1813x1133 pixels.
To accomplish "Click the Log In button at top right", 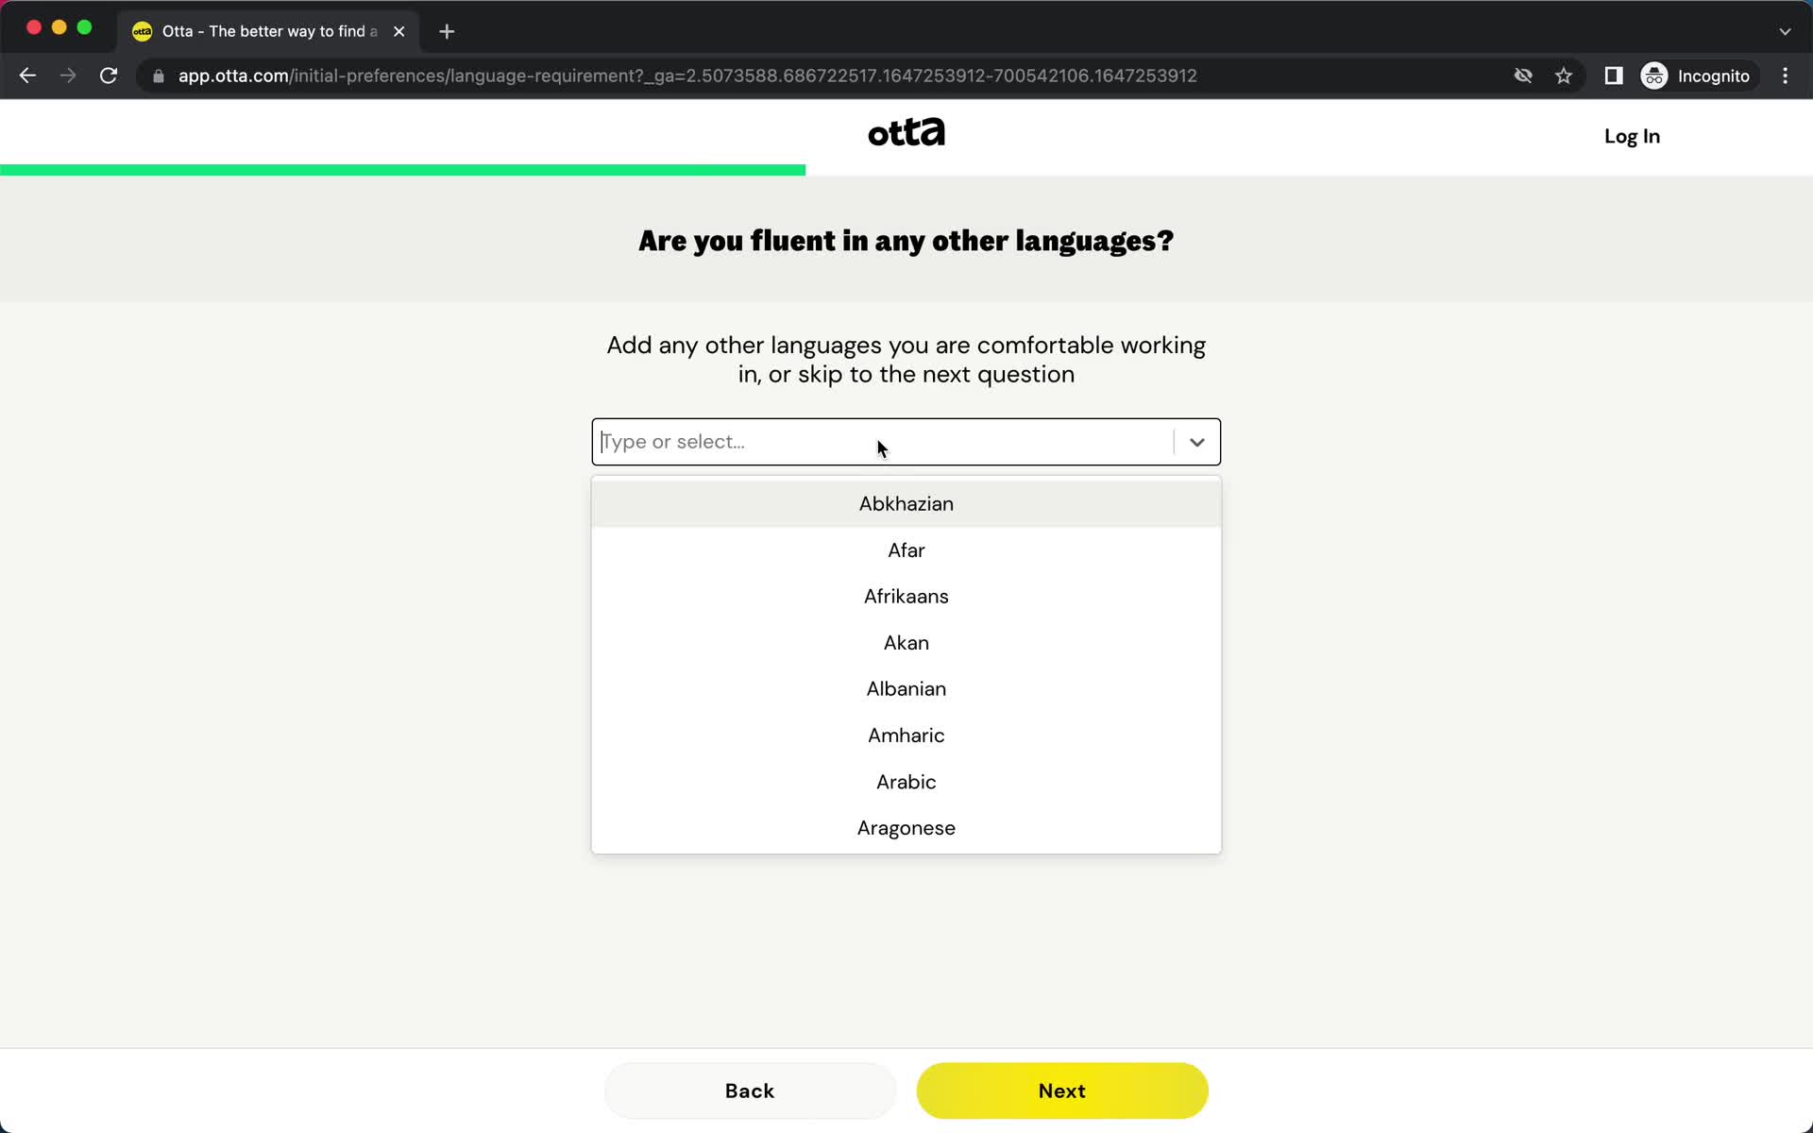I will [1633, 137].
